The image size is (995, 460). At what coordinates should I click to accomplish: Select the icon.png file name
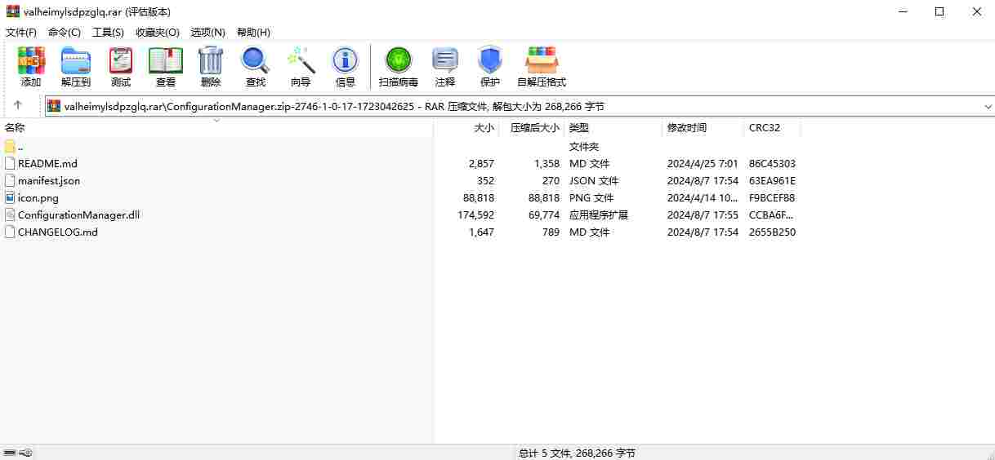(38, 197)
